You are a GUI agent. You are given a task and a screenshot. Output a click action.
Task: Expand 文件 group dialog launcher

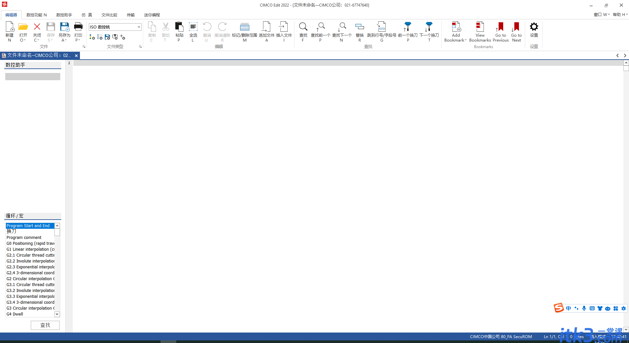tap(84, 47)
